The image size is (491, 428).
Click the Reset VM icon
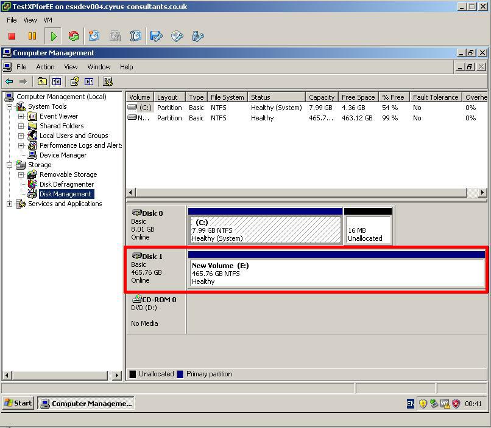tap(74, 36)
